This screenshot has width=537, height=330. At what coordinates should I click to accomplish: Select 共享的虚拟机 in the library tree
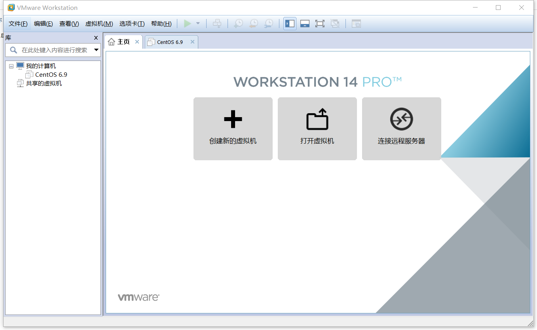[44, 83]
